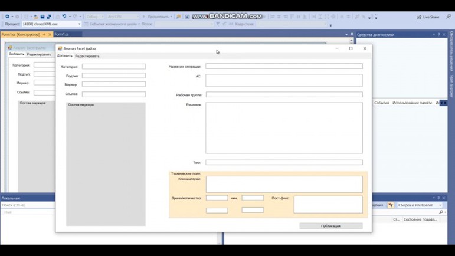Click the Решение large text area
455x256 pixels.
pos(284,128)
